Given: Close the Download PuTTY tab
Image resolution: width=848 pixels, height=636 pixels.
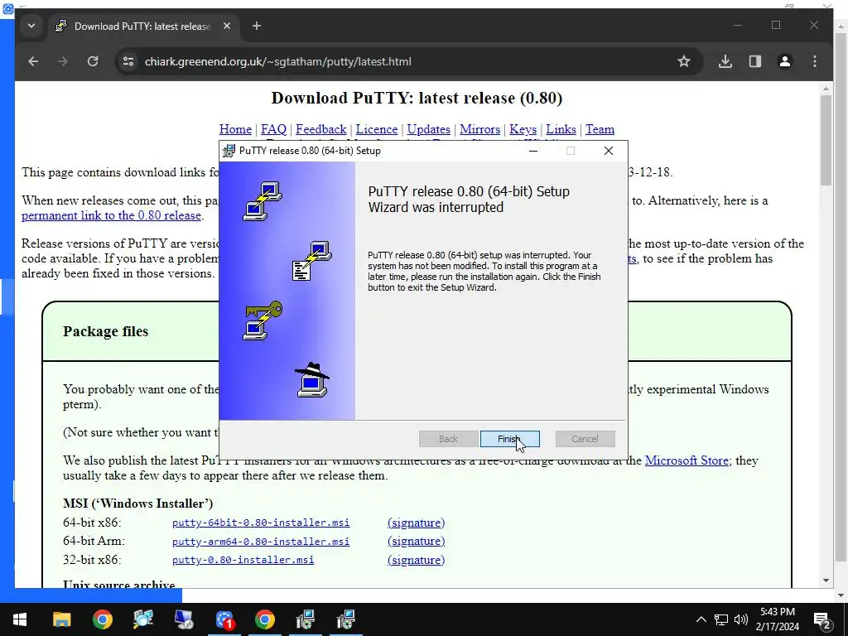Looking at the screenshot, I should coord(227,26).
